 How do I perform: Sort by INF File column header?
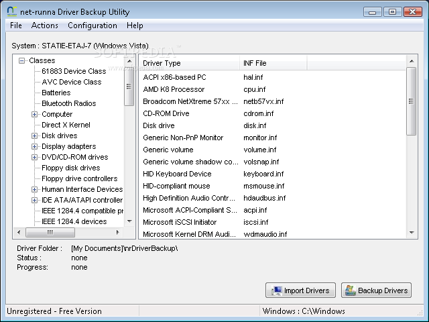click(x=273, y=63)
